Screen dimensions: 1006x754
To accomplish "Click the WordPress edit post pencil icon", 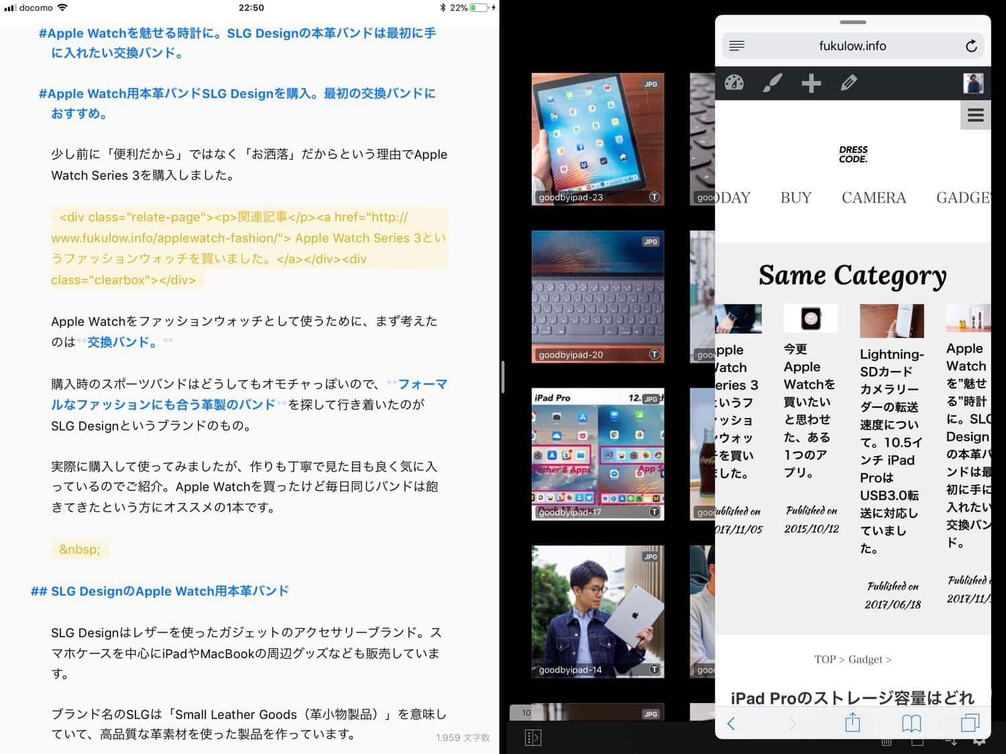I will (849, 83).
